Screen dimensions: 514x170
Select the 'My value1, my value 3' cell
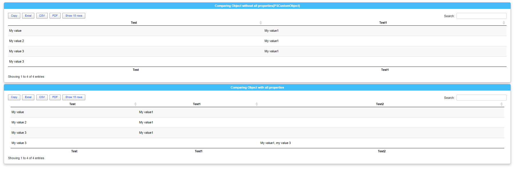275,143
